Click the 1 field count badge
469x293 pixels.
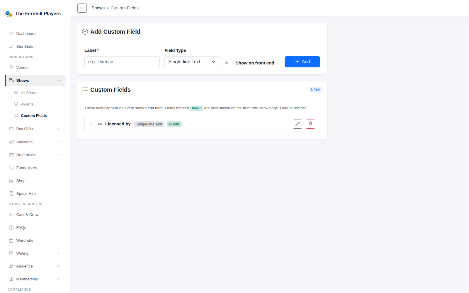click(315, 89)
